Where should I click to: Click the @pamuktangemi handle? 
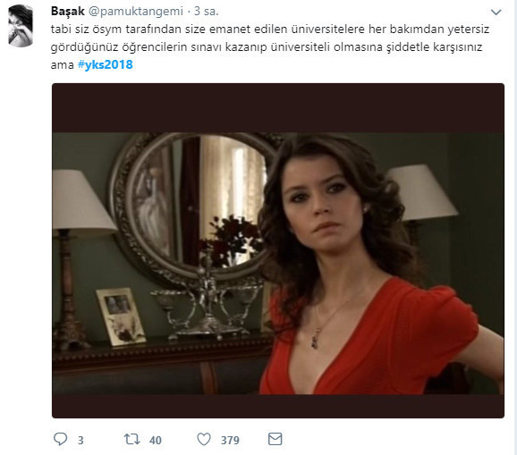pos(136,12)
